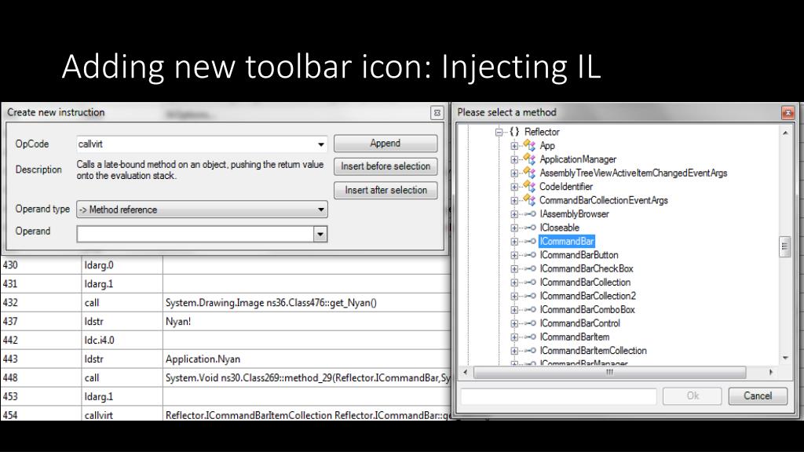
Task: Click scroll up arrow of method tree
Action: 785,133
